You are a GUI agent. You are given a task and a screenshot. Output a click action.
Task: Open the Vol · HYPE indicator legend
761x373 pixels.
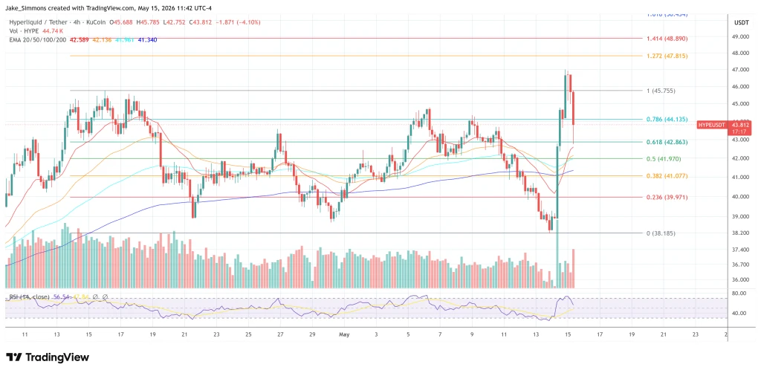(24, 31)
